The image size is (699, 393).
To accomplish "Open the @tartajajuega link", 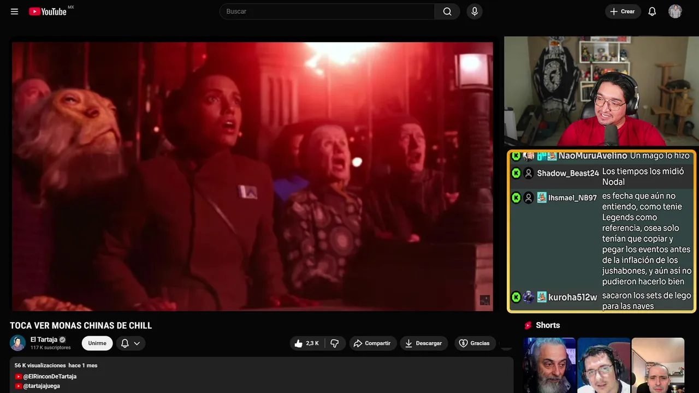I will click(x=42, y=386).
